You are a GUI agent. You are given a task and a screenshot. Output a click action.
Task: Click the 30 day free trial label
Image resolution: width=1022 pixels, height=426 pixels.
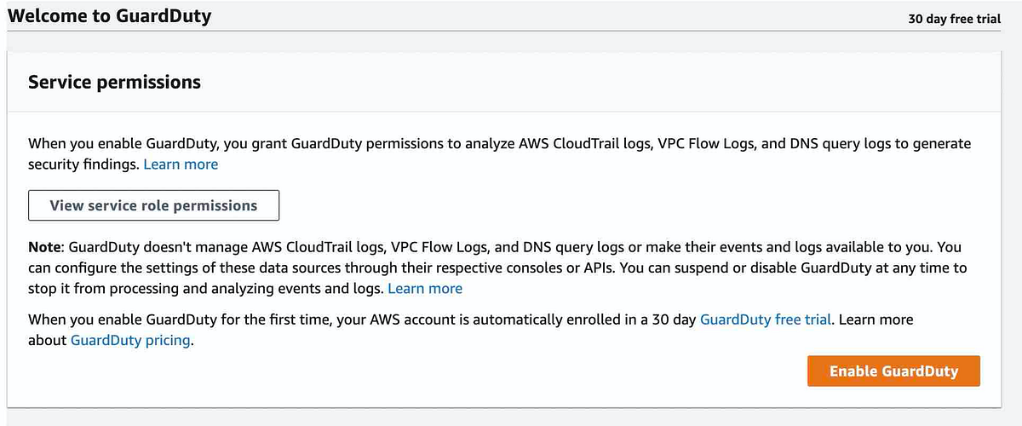coord(955,19)
